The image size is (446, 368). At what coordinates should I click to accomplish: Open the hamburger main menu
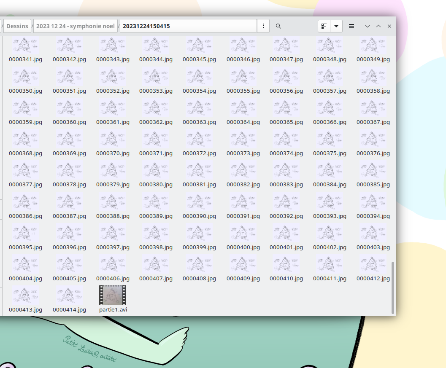click(x=351, y=26)
